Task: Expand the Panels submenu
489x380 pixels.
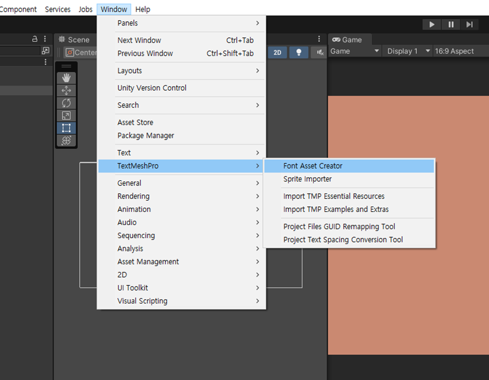Action: [182, 23]
